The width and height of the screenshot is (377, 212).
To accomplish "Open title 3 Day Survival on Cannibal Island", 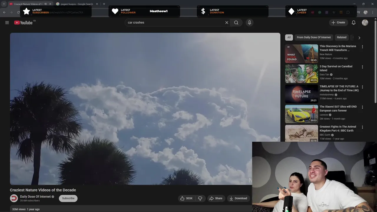I will coord(336,68).
